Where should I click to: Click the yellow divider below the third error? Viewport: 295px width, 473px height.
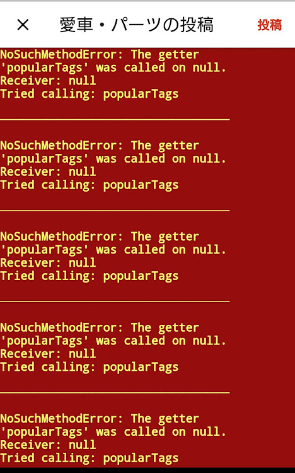(x=115, y=301)
